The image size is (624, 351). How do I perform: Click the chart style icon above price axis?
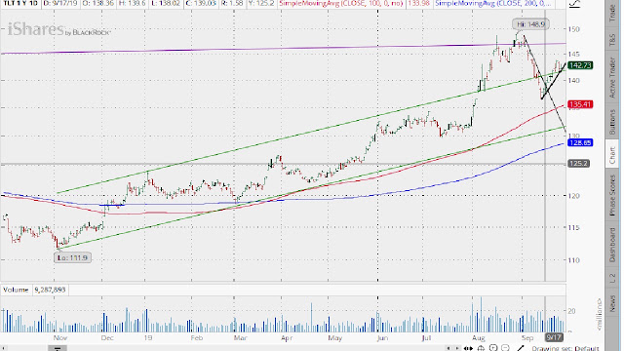click(574, 4)
